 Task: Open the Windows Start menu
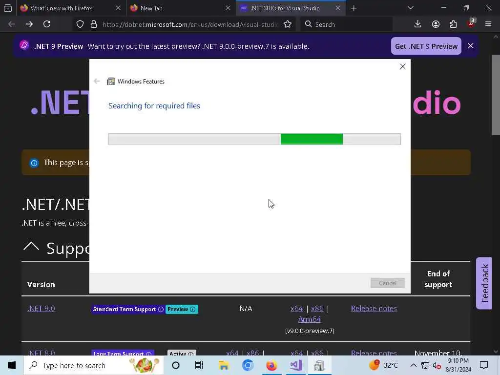pos(12,365)
